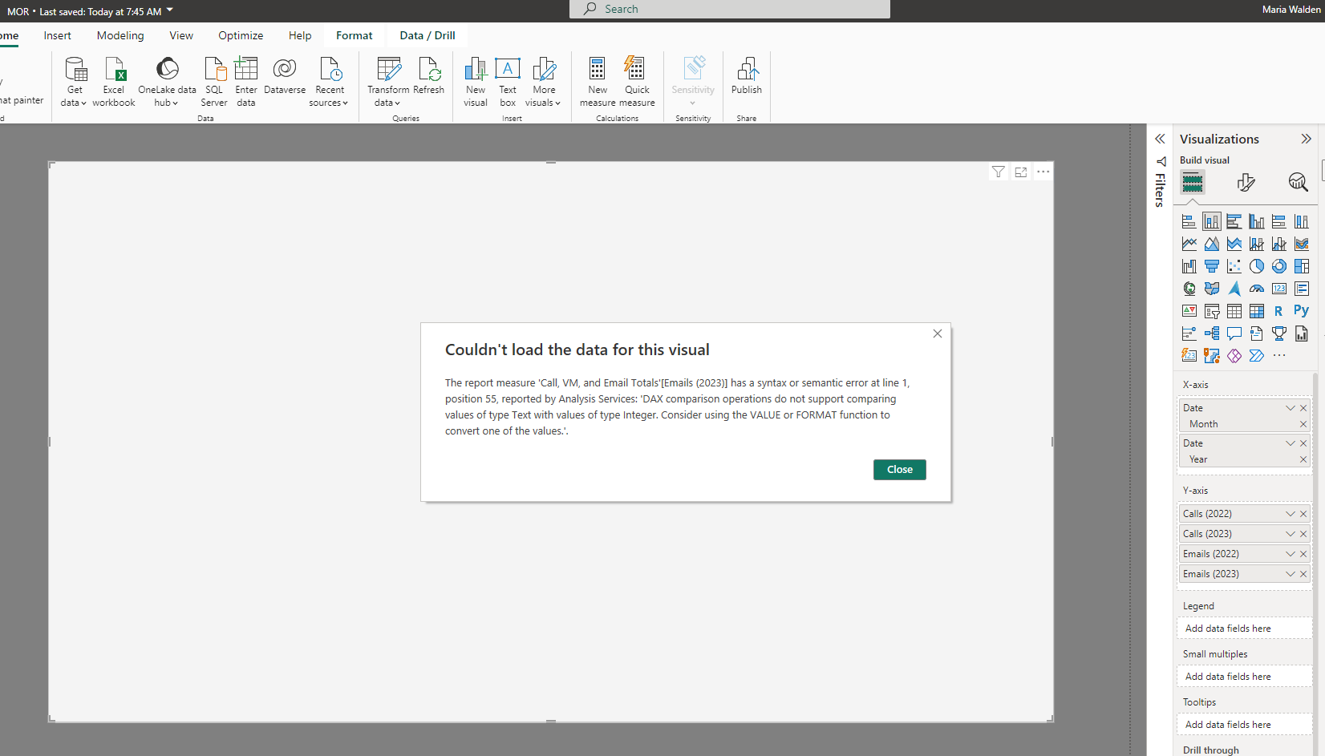Viewport: 1325px width, 756px height.
Task: Open the Data / Drill tab
Action: tap(427, 35)
